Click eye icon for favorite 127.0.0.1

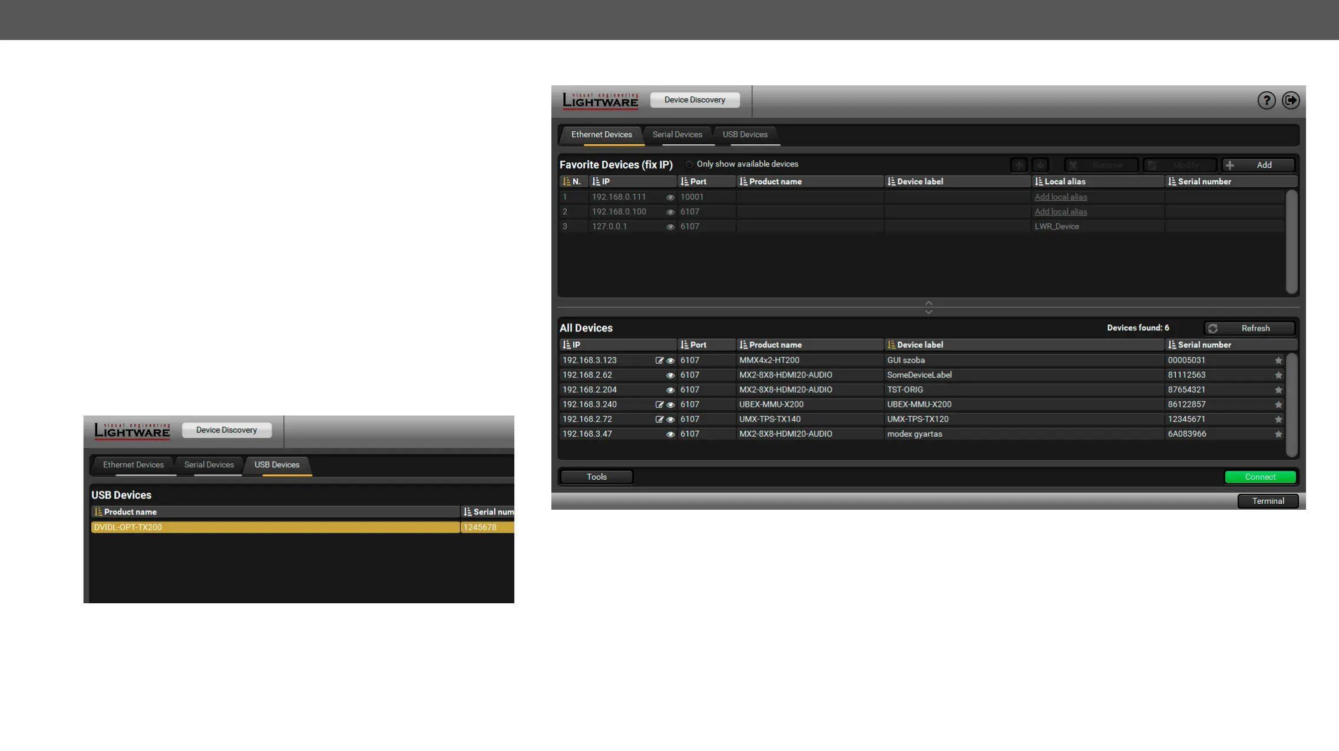click(x=670, y=227)
